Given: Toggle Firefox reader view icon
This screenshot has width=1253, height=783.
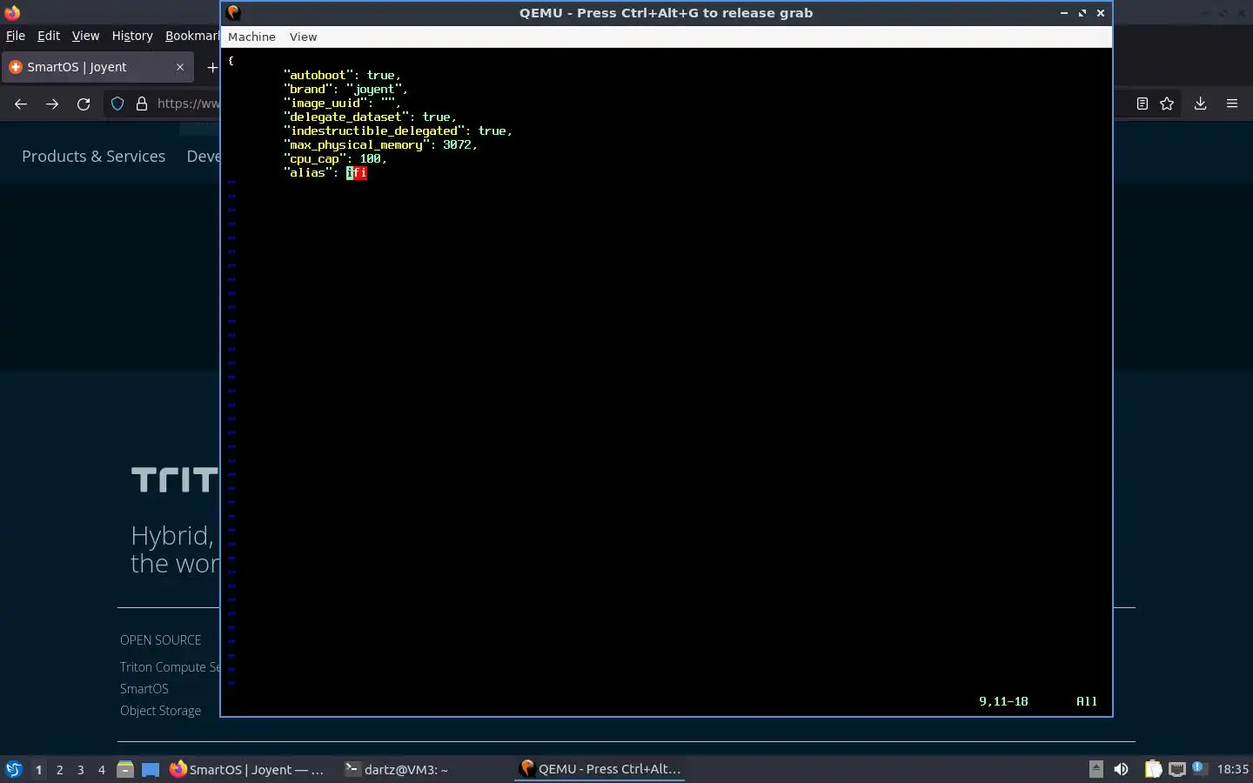Looking at the screenshot, I should [1142, 104].
